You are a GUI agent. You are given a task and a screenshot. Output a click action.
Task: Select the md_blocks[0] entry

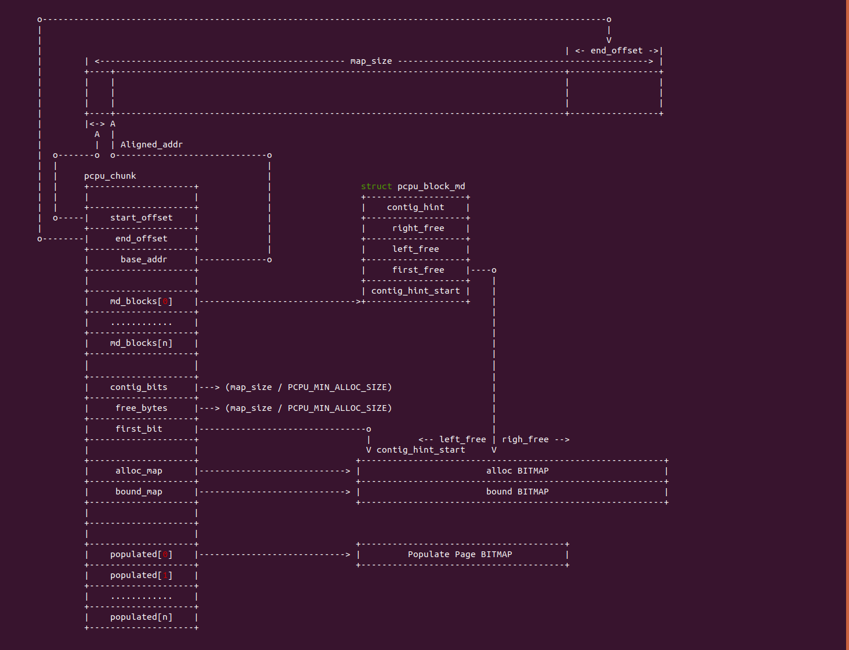pyautogui.click(x=141, y=301)
